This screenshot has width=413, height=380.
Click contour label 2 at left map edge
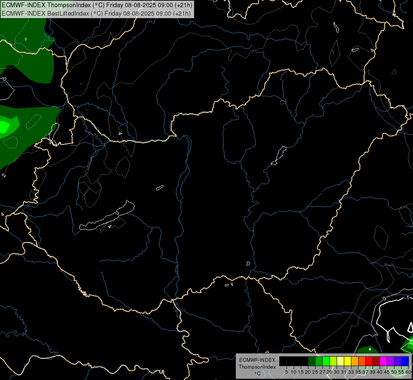tap(4, 175)
